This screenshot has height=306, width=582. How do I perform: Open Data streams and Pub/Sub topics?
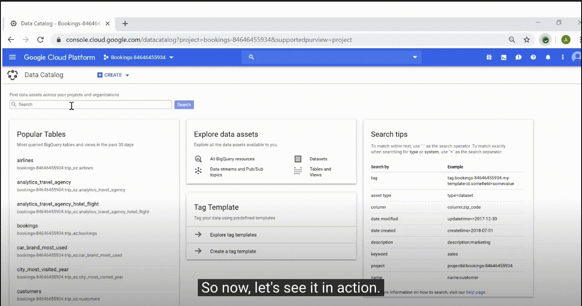tap(237, 172)
